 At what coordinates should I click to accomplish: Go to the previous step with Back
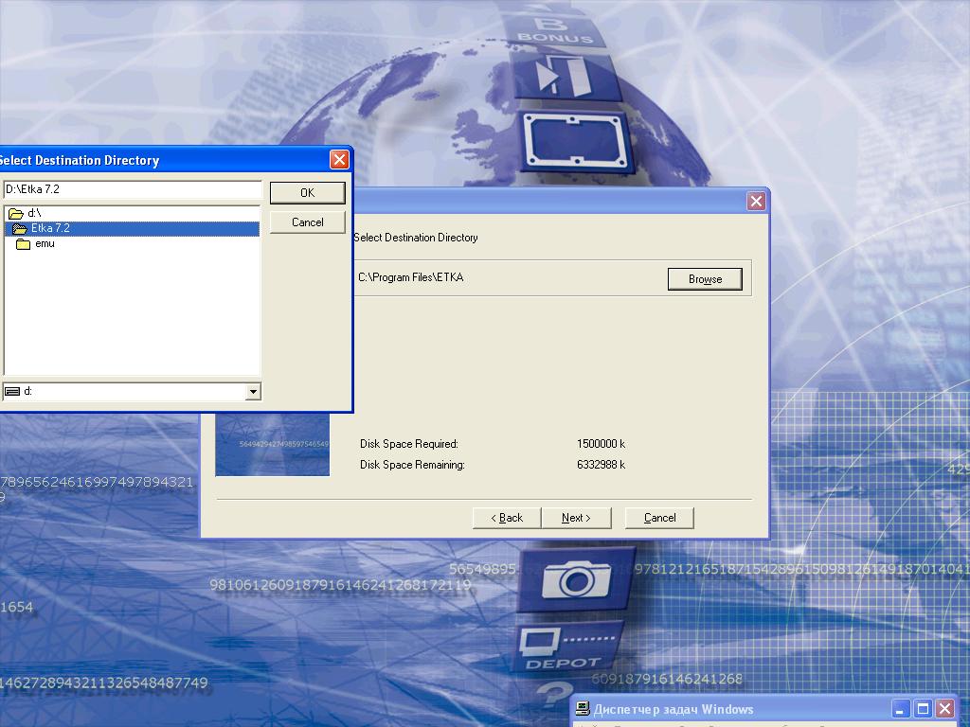tap(507, 518)
